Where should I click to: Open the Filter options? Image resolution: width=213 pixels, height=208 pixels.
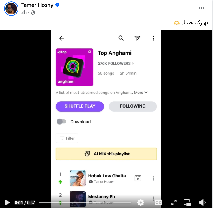point(67,138)
